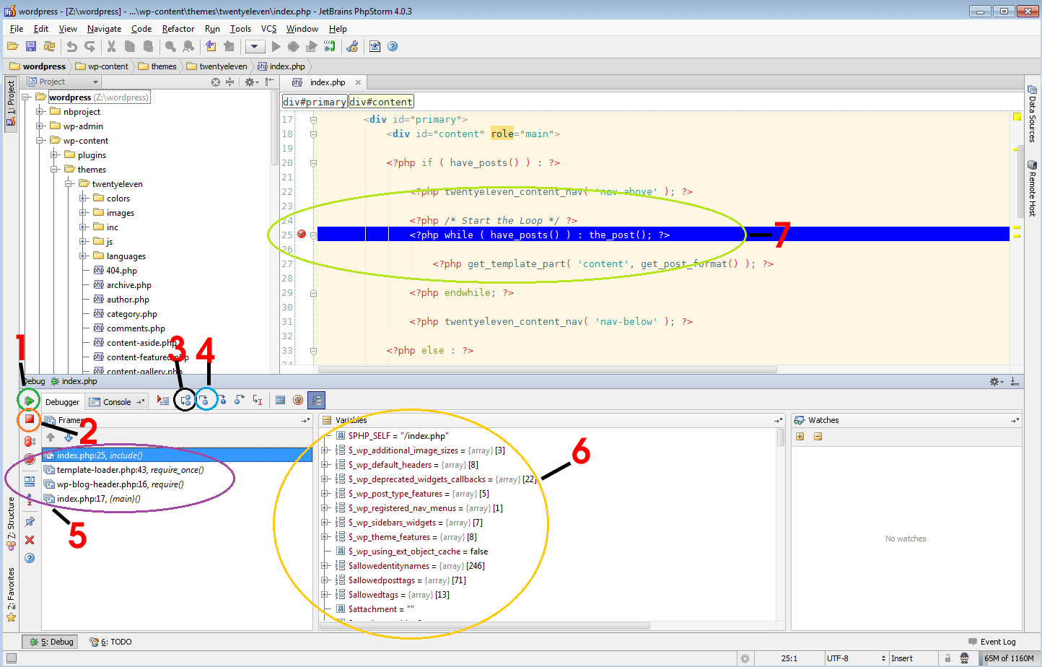The image size is (1042, 667).
Task: Click the pin tab icon in debug sidebar
Action: click(30, 521)
